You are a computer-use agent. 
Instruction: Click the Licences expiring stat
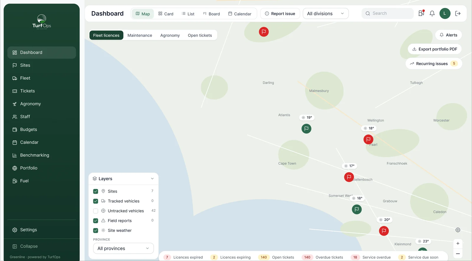point(230,257)
